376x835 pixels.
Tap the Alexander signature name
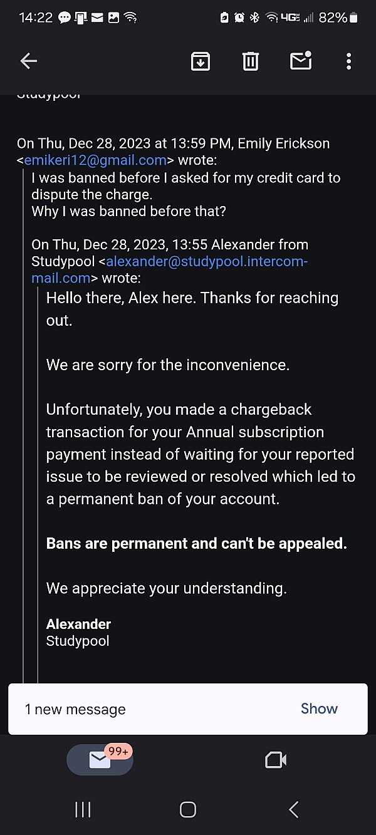[78, 624]
